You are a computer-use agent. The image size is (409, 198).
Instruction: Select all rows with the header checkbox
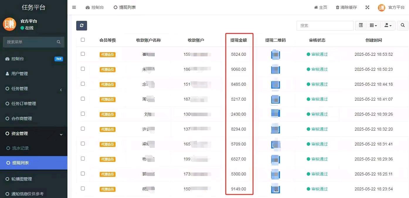[82, 40]
